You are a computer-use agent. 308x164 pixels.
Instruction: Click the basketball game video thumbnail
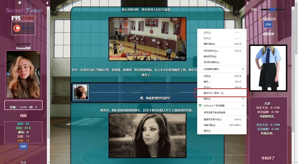pos(147,34)
